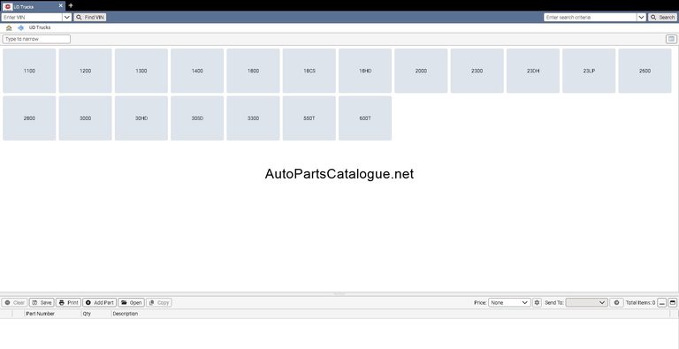Open the 30HD model tile
679x349 pixels.
[x=141, y=118]
